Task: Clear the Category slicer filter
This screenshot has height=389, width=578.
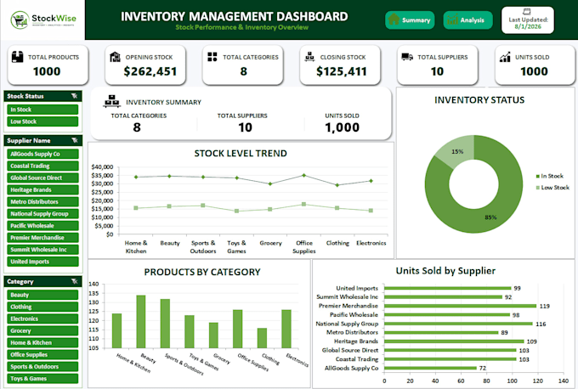Action: 75,281
